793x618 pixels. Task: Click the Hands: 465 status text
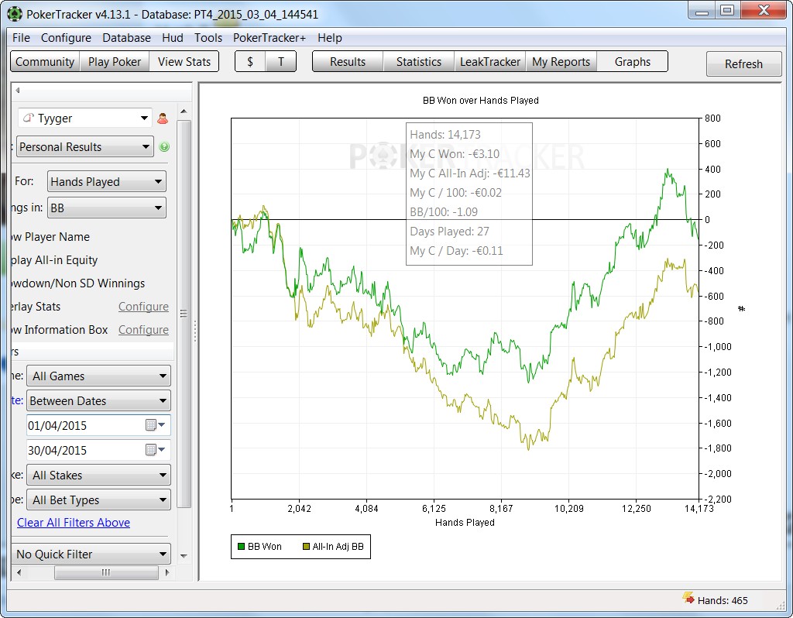coord(723,600)
